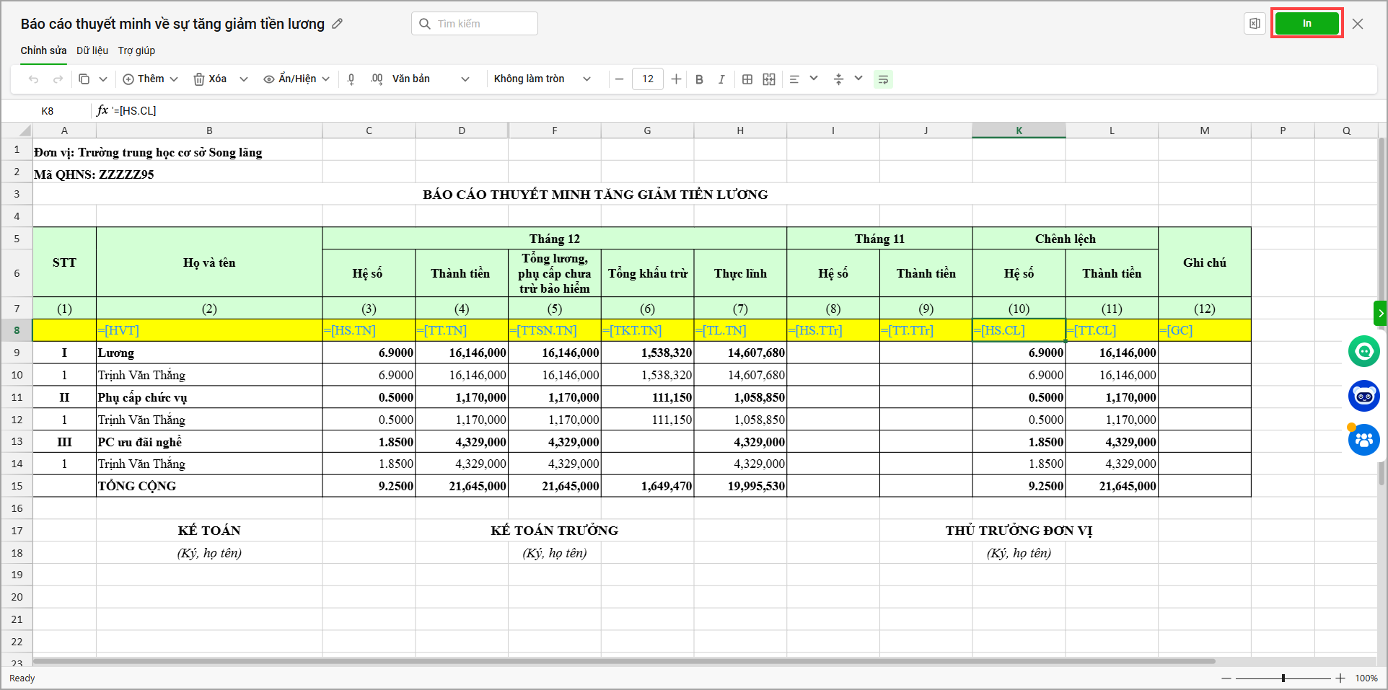The image size is (1388, 690).
Task: Click the increase decimal places icon
Action: coord(377,79)
